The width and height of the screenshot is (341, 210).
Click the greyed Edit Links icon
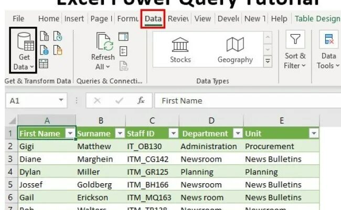click(x=123, y=66)
